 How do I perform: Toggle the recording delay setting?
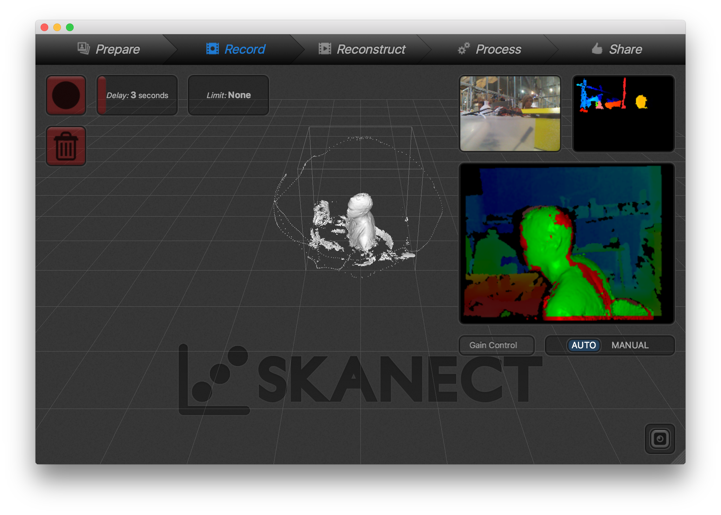(137, 95)
